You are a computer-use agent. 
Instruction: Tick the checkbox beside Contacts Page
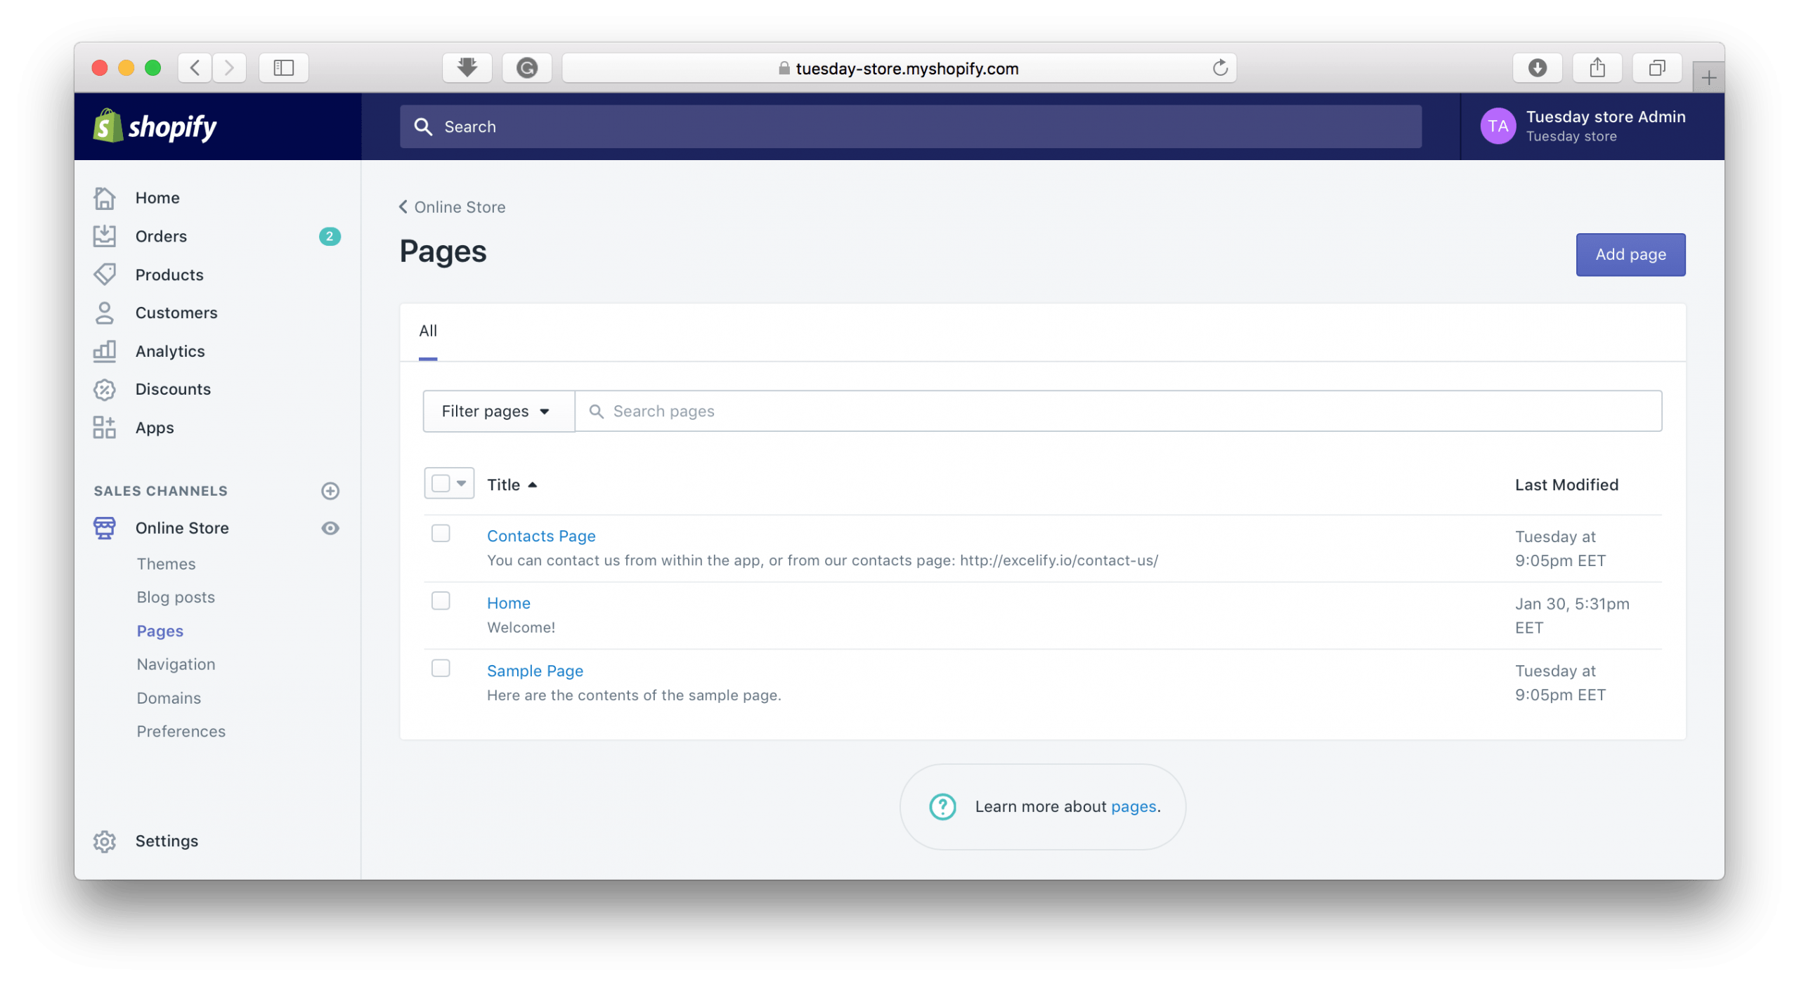pyautogui.click(x=441, y=533)
